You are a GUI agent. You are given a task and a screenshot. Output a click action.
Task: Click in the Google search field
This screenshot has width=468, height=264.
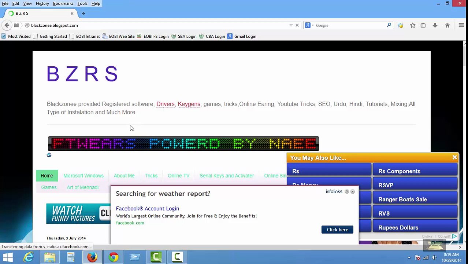350,25
